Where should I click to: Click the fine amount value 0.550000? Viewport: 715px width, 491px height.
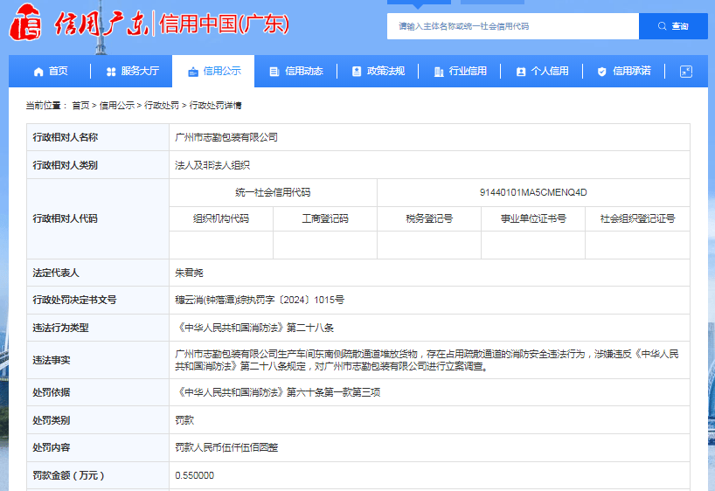point(195,475)
